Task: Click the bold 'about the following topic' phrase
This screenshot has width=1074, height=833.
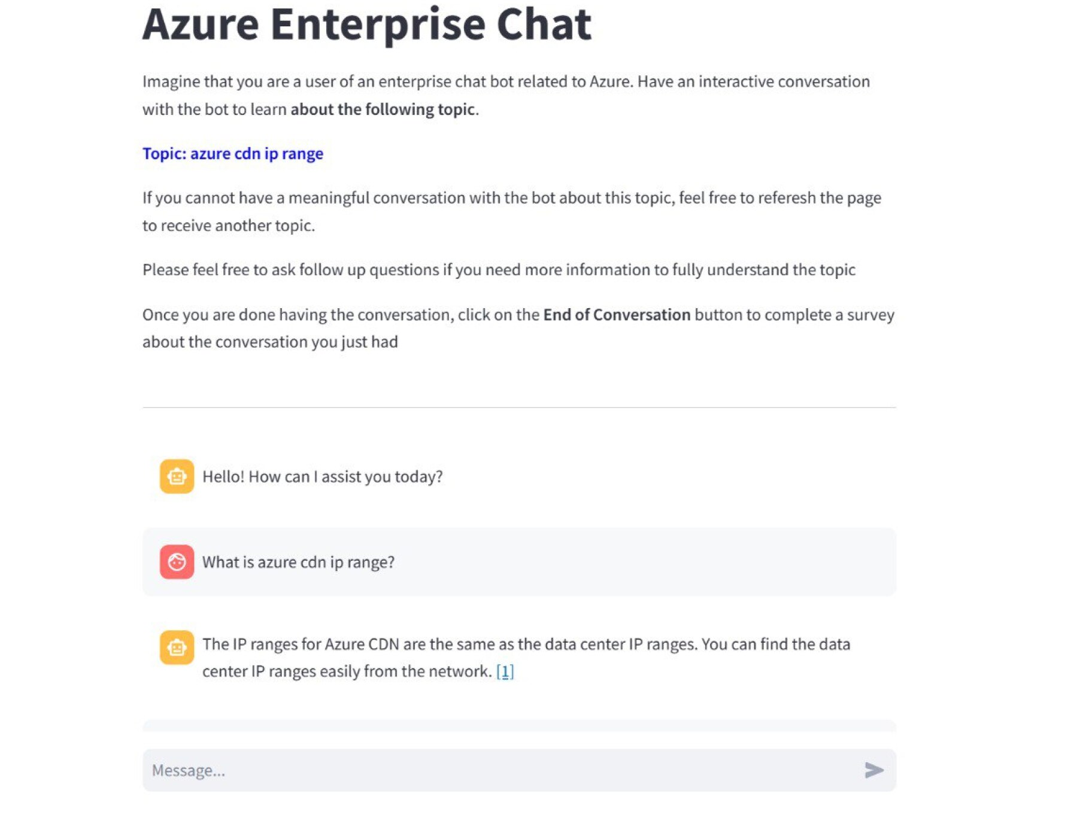Action: pos(383,110)
